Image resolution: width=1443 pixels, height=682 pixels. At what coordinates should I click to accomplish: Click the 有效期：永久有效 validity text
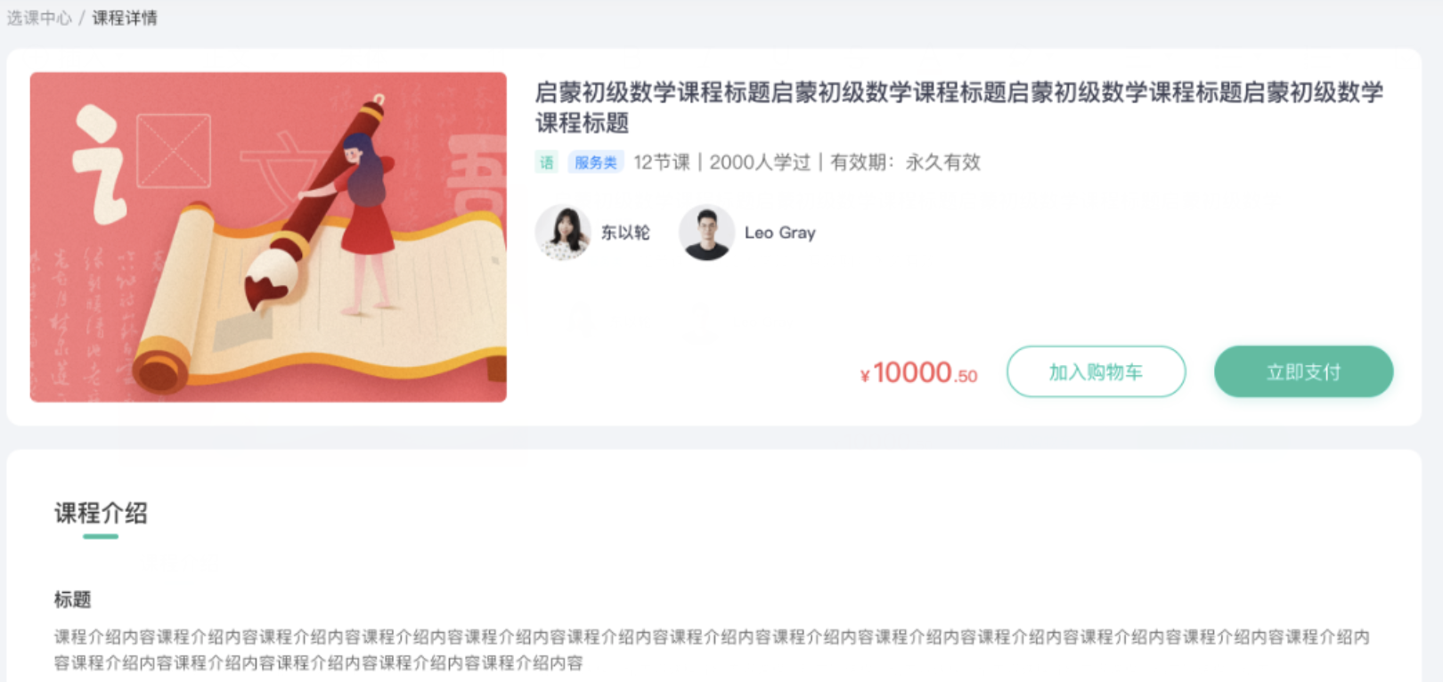coord(905,162)
